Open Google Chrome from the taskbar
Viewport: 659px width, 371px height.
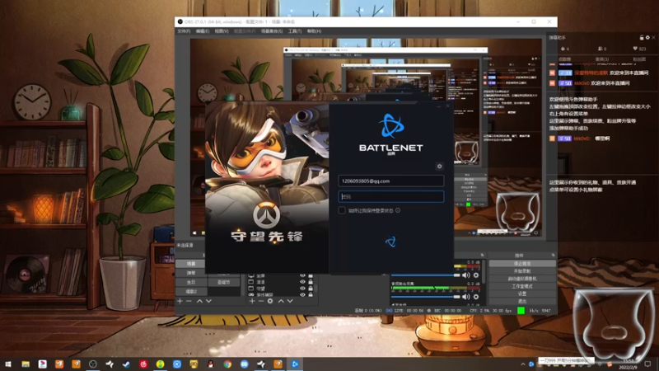[x=227, y=364]
